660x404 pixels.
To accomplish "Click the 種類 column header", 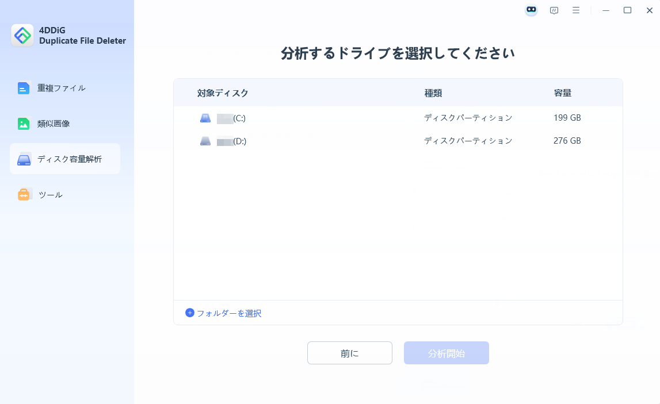I will tap(433, 93).
